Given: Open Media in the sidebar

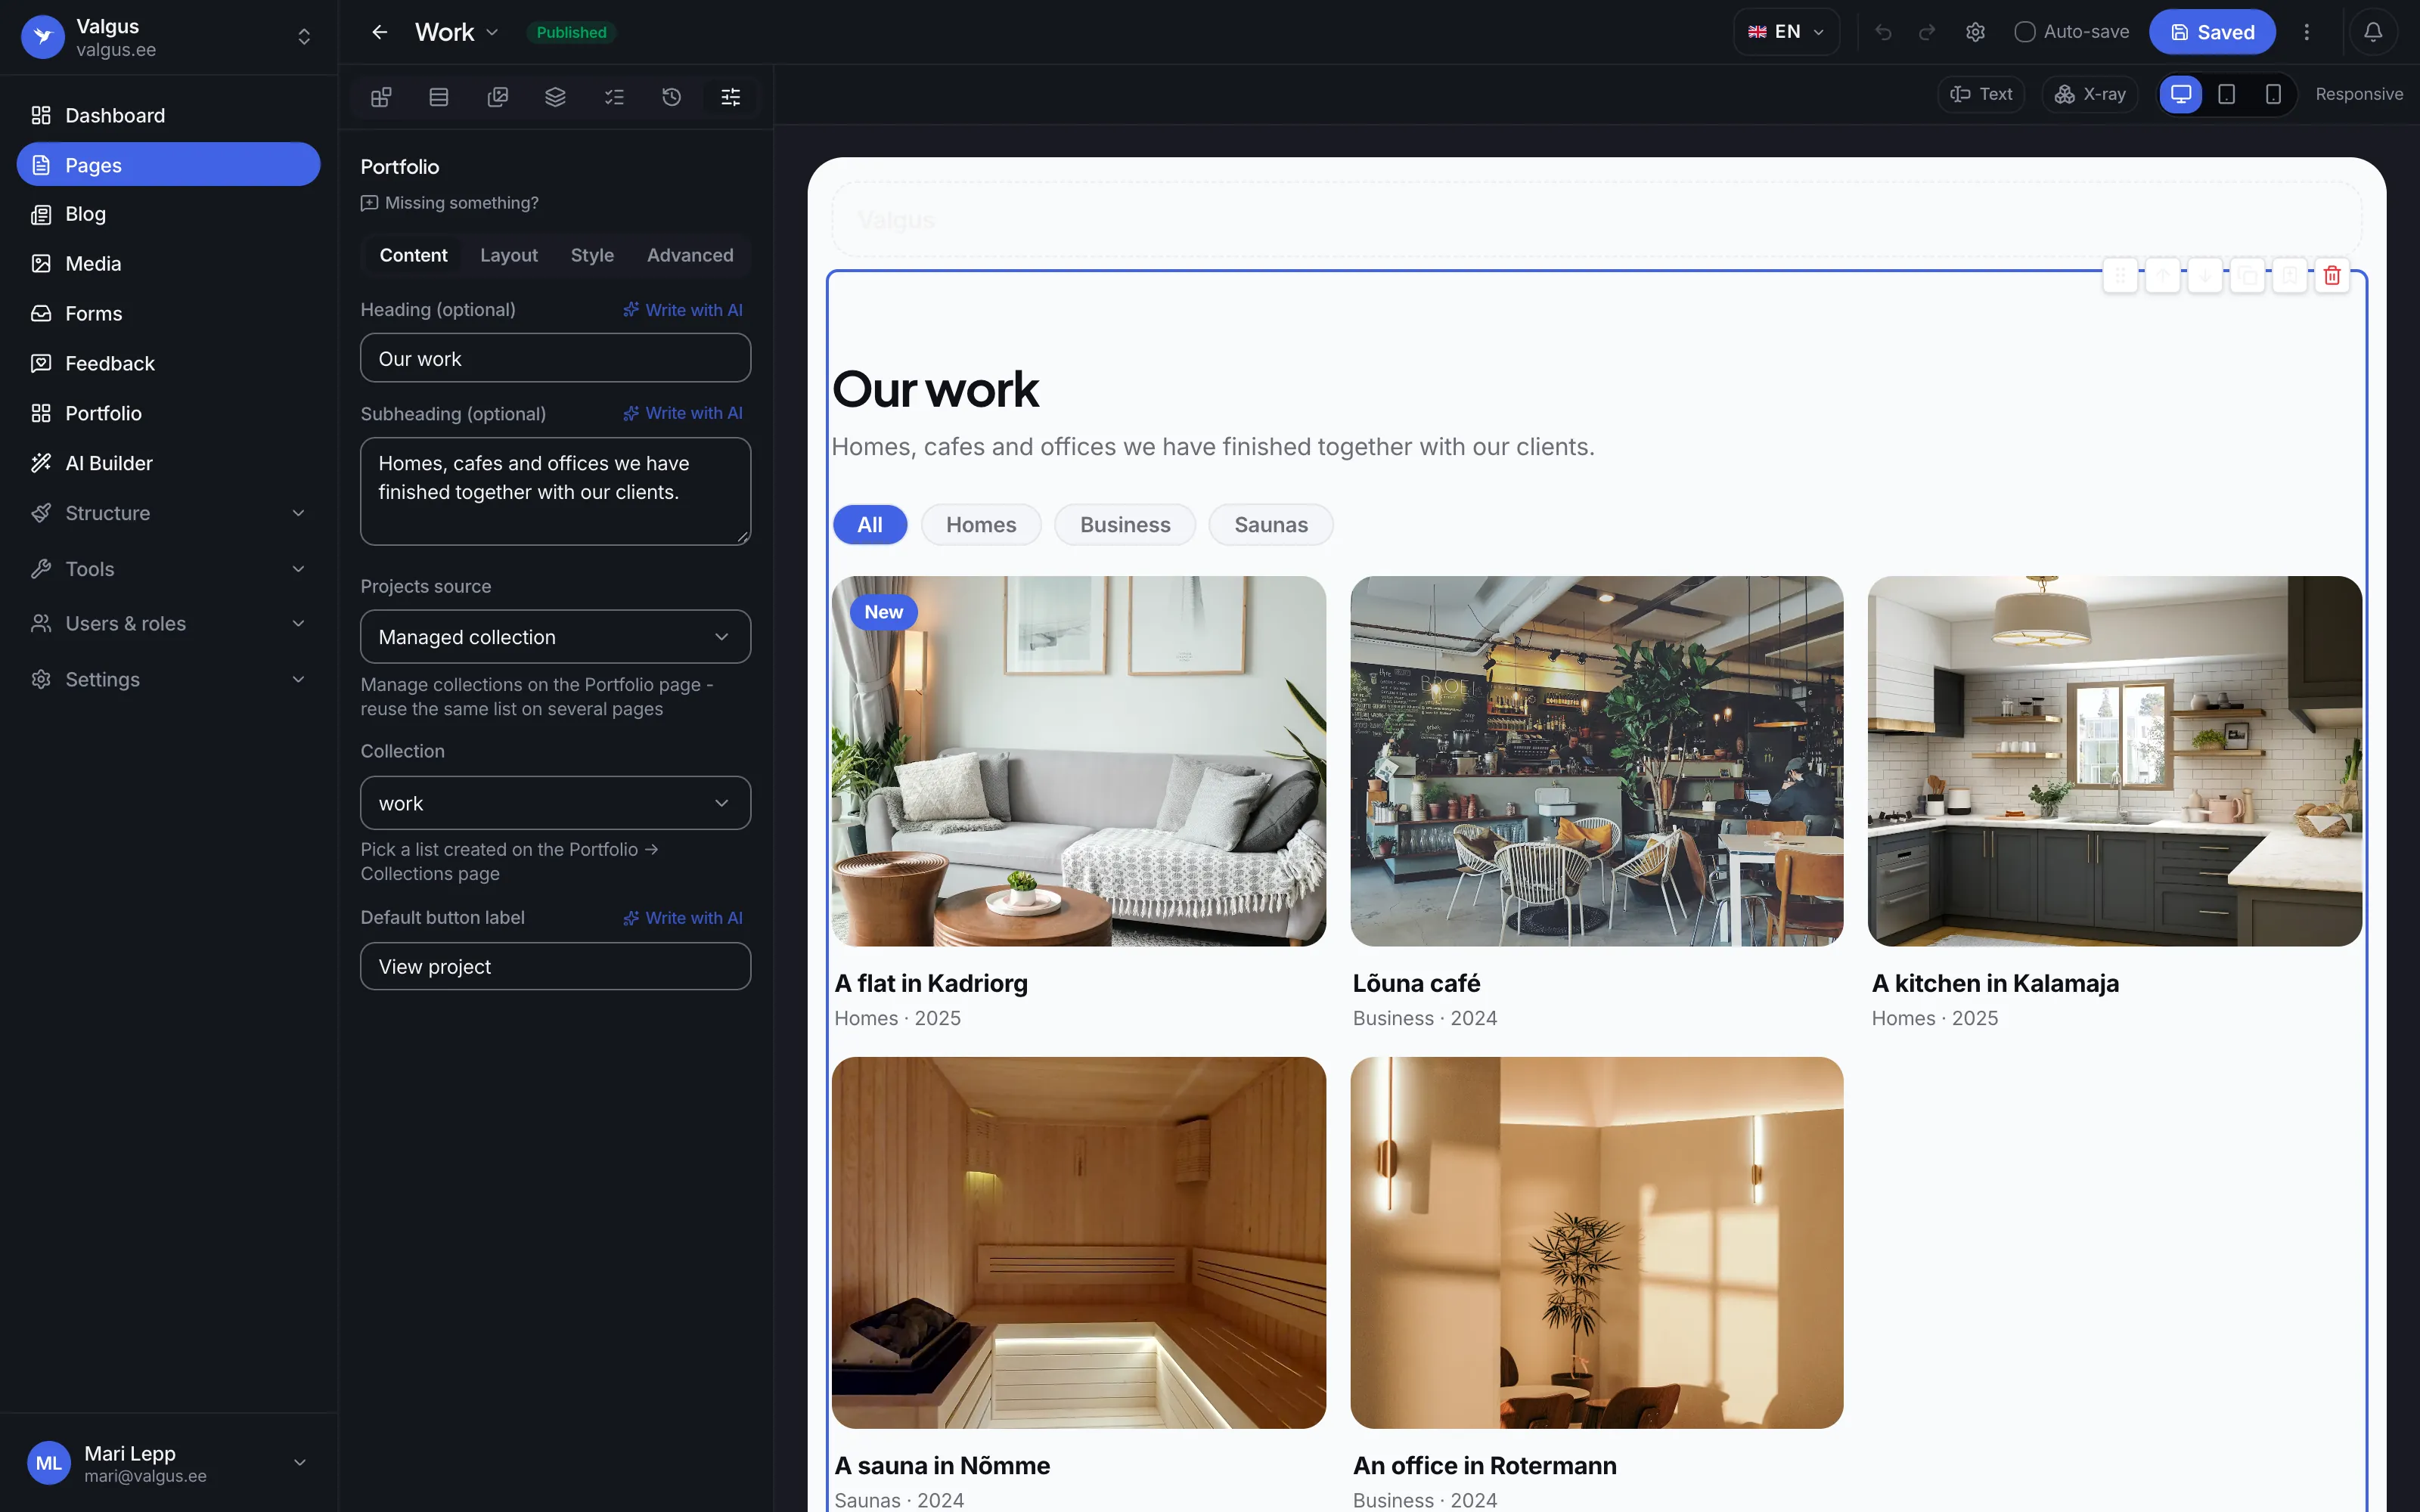Looking at the screenshot, I should click(x=168, y=264).
